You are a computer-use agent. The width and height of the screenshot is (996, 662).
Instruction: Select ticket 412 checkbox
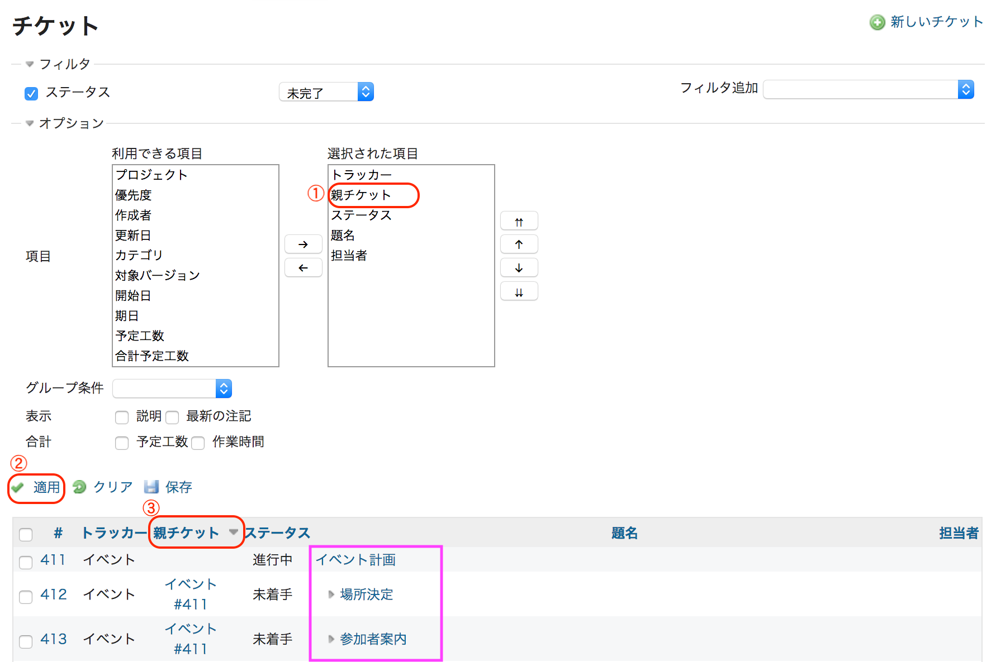pyautogui.click(x=26, y=597)
